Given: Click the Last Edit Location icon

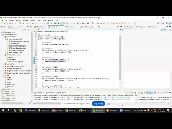Looking at the screenshot, I should click(119, 23).
